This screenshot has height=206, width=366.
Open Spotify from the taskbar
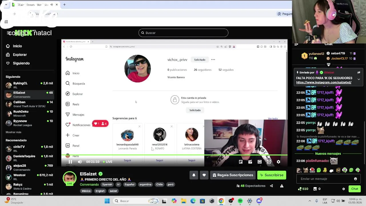tap(240, 201)
